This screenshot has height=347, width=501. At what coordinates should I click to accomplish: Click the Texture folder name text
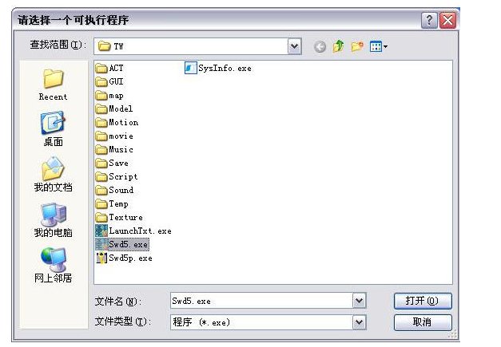(126, 218)
